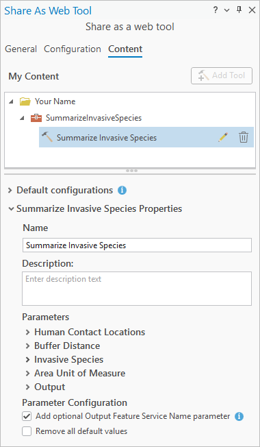Screen dimensions: 260x447
Task: Select the Content tab
Action: [125, 49]
